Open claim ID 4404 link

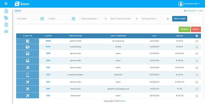point(48,47)
